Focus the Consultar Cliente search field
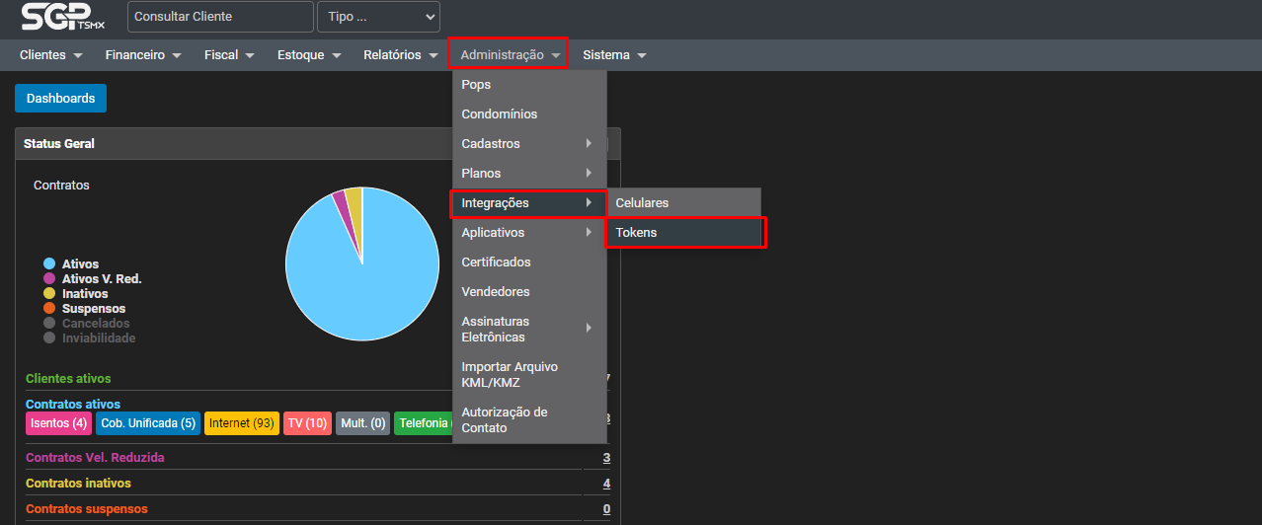Viewport: 1262px width, 525px height. click(x=220, y=17)
